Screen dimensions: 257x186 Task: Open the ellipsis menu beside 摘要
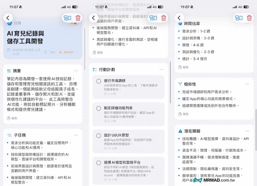pos(76,71)
